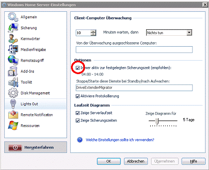This screenshot has width=209, height=170.
Task: Click the Herunterfahren button
Action: coord(36,147)
